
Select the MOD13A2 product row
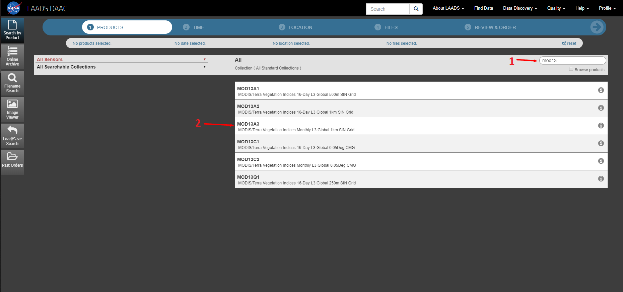(421, 108)
